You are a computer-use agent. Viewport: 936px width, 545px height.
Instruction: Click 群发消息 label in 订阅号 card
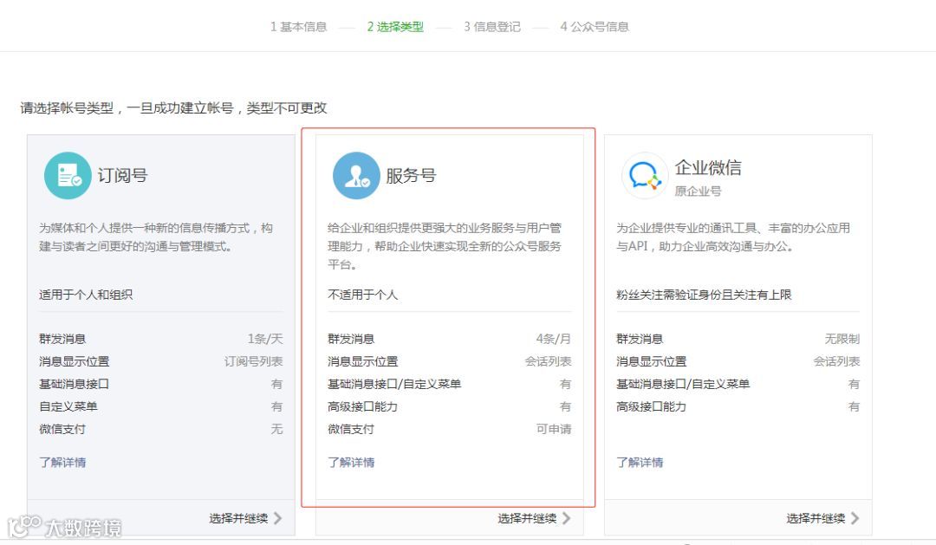[x=62, y=339]
